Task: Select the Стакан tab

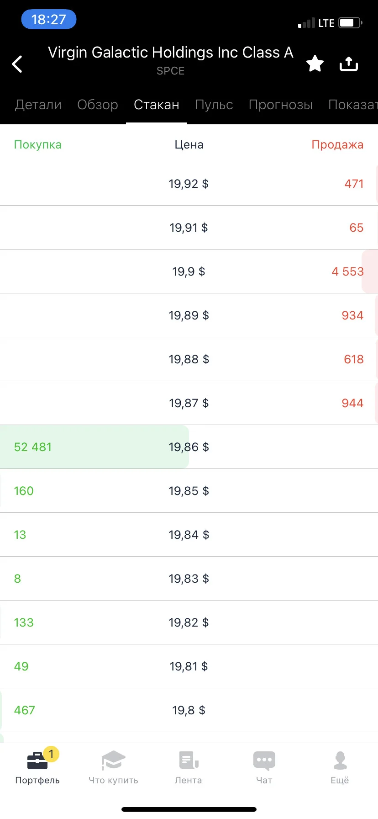Action: point(157,105)
